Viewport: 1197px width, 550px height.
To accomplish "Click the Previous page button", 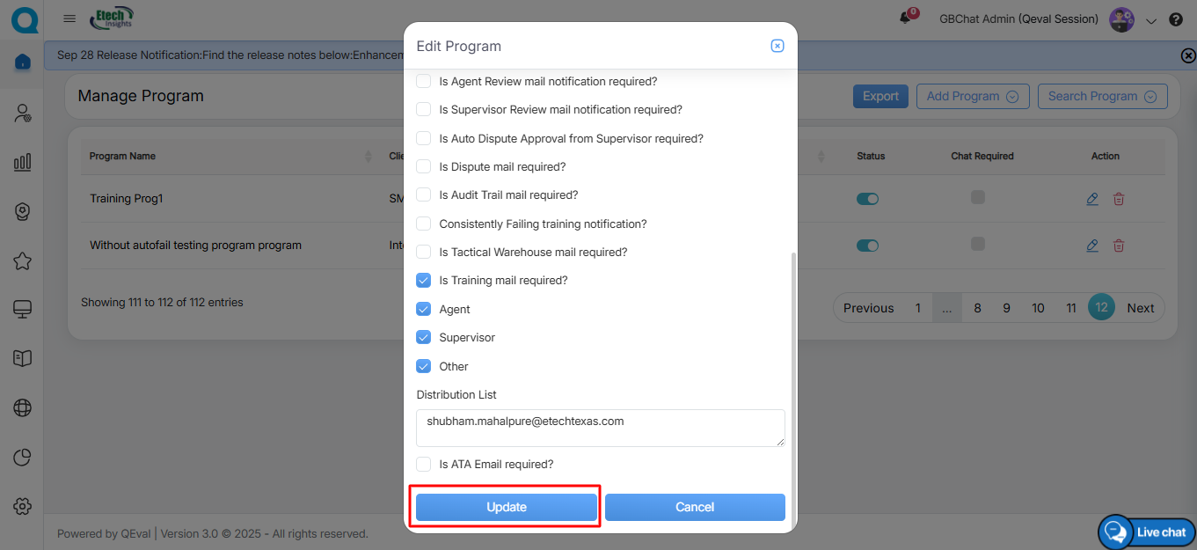I will tap(868, 308).
